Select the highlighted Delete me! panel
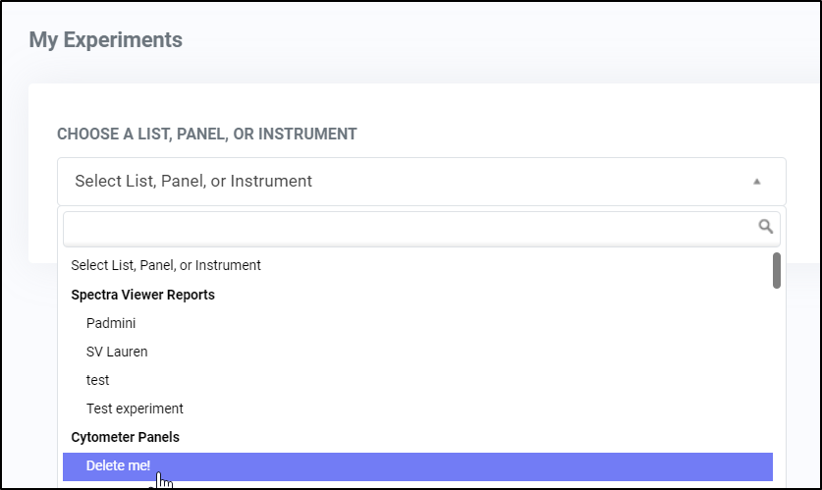The height and width of the screenshot is (490, 822). pos(417,466)
